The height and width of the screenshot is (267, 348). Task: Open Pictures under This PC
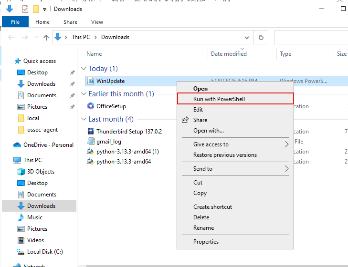pyautogui.click(x=37, y=229)
